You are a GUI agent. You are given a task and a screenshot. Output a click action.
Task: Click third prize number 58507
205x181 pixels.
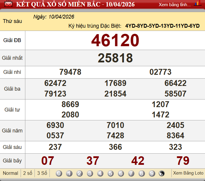176,94
